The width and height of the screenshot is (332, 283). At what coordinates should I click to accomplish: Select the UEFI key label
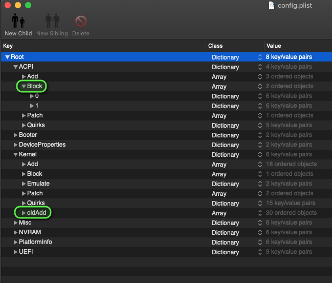click(26, 252)
